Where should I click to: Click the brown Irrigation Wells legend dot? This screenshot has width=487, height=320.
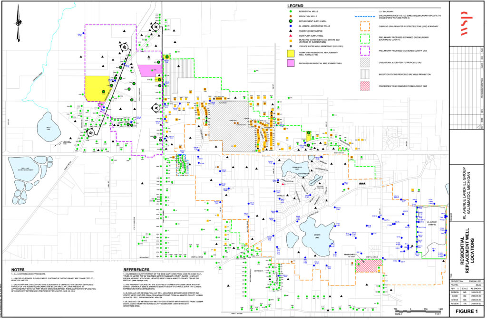pos(291,16)
